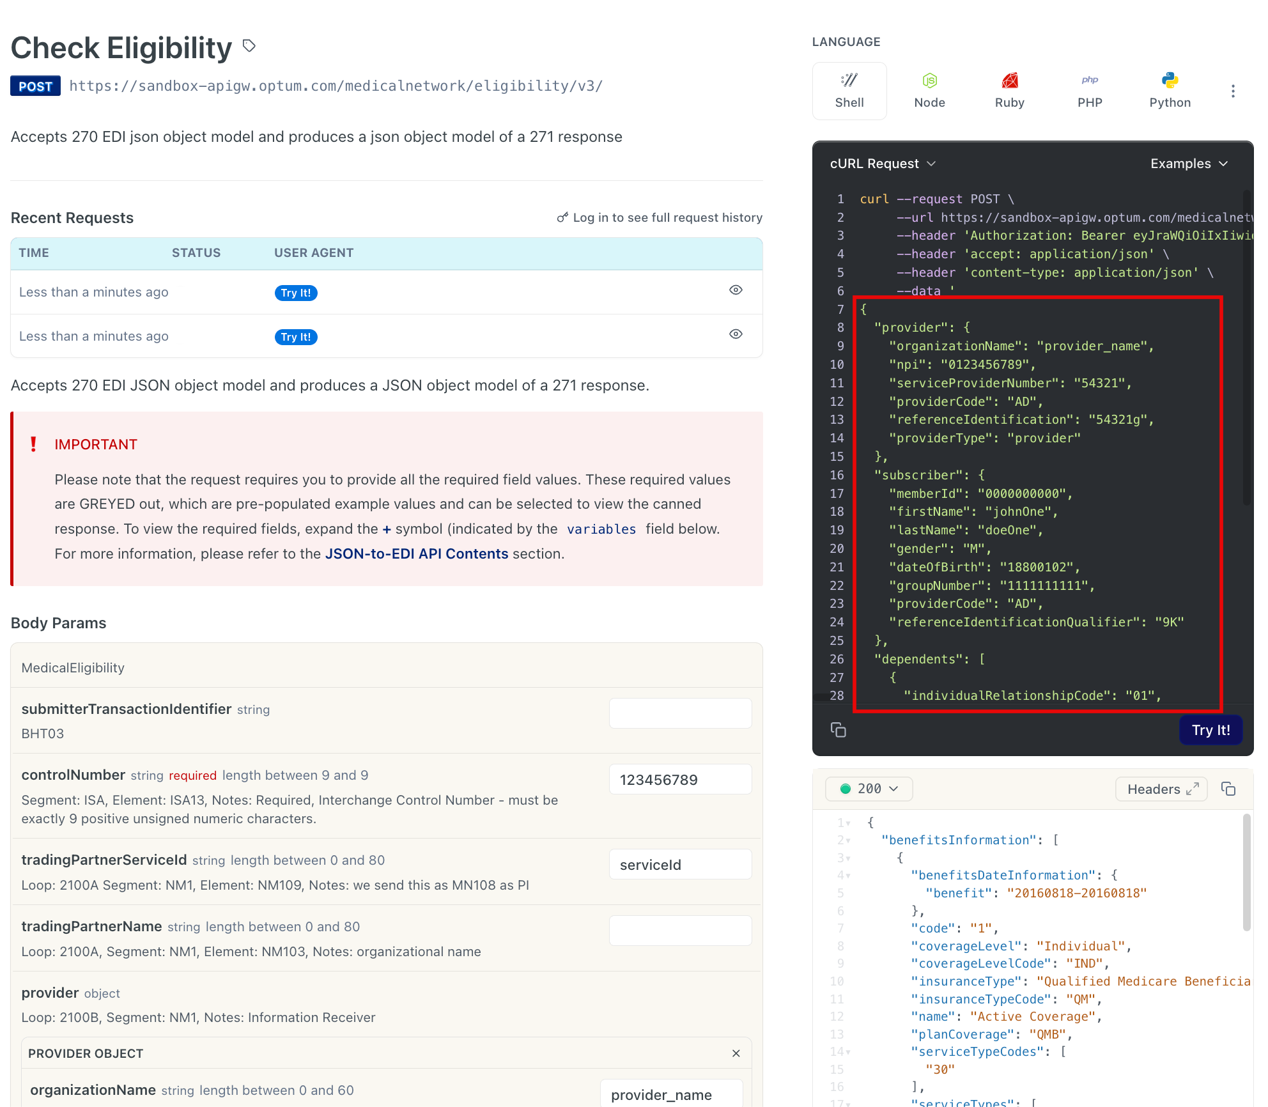Expand the response Headers view

(x=1161, y=789)
